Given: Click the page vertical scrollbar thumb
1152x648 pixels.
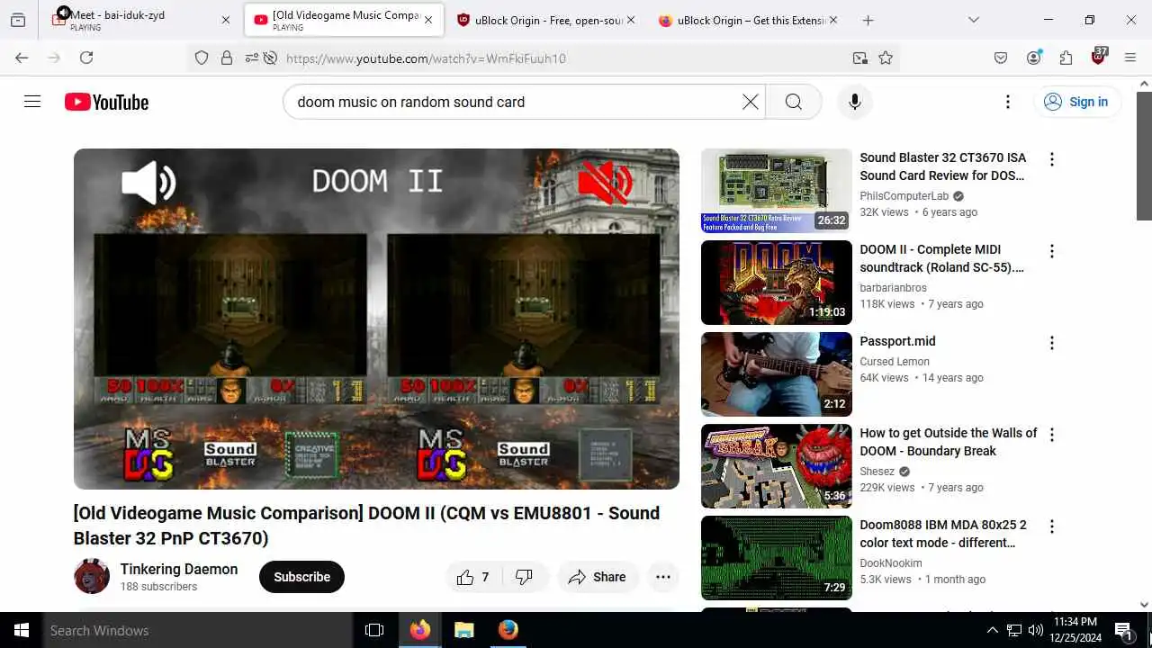Looking at the screenshot, I should (1144, 155).
